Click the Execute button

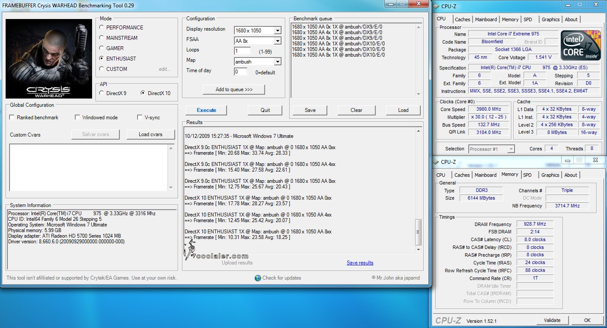click(207, 110)
